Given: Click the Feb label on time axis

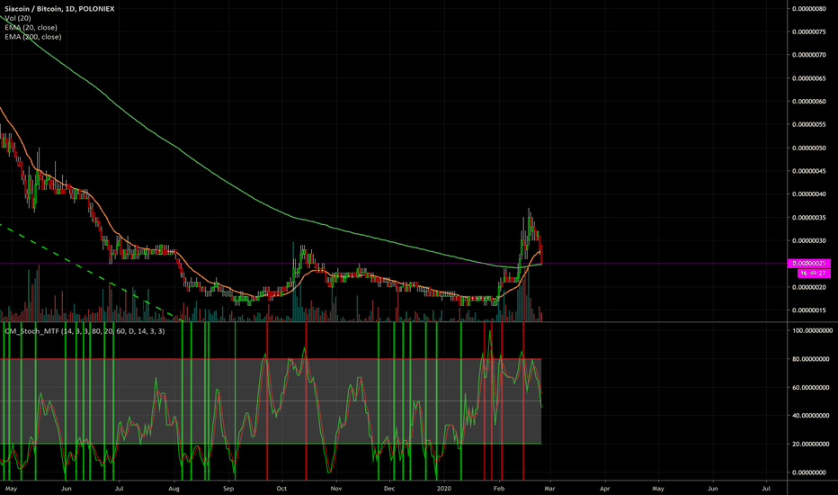Looking at the screenshot, I should tap(499, 489).
